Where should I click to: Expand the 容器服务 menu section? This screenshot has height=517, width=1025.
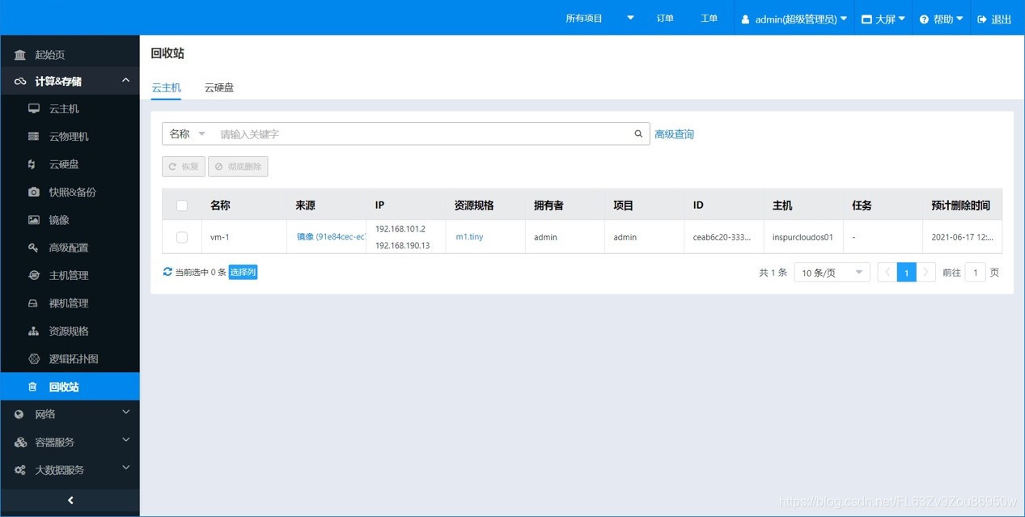(x=125, y=440)
